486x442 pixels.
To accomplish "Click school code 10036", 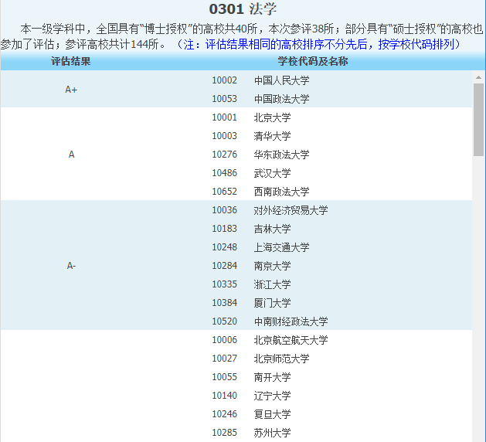I will point(224,210).
